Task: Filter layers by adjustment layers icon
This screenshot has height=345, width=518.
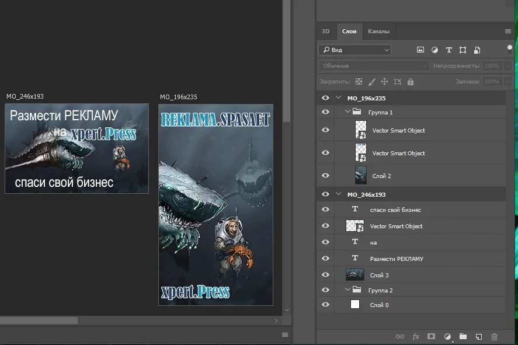Action: point(434,50)
